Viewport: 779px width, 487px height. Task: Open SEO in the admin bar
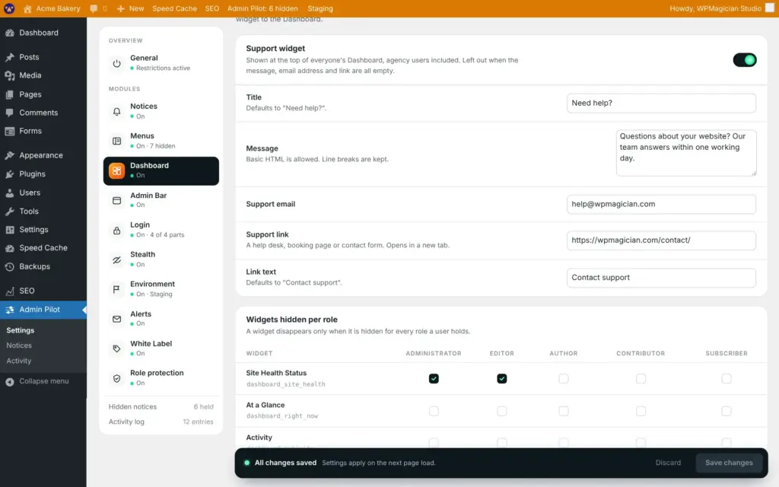(212, 8)
